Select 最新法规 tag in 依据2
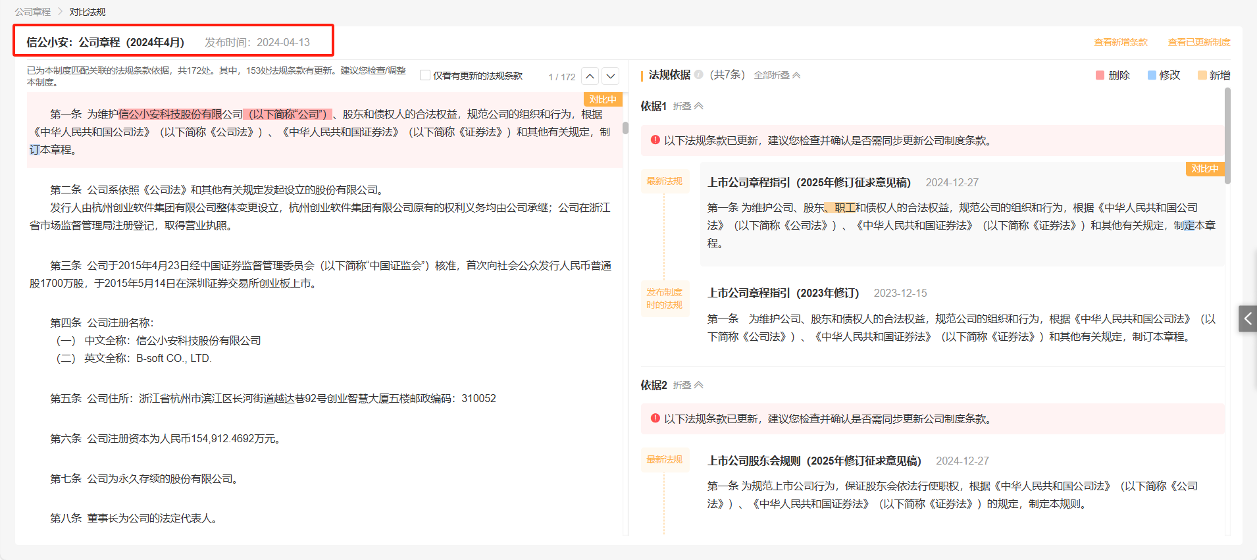 coord(665,460)
